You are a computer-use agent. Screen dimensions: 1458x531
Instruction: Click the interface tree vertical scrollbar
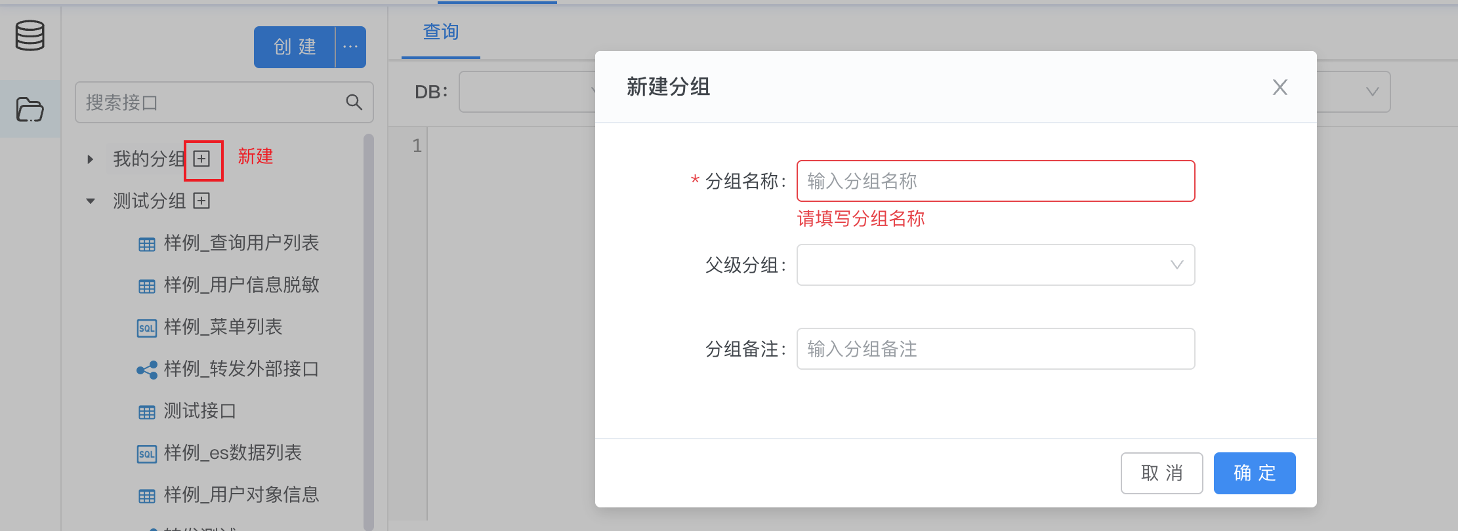pyautogui.click(x=368, y=328)
